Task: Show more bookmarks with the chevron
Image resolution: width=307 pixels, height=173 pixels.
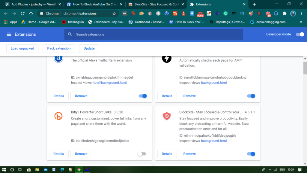Action: 301,22
